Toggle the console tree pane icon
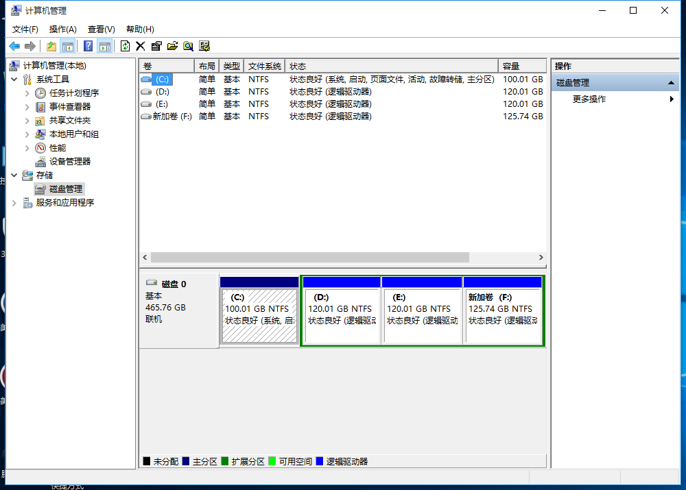 (x=67, y=46)
